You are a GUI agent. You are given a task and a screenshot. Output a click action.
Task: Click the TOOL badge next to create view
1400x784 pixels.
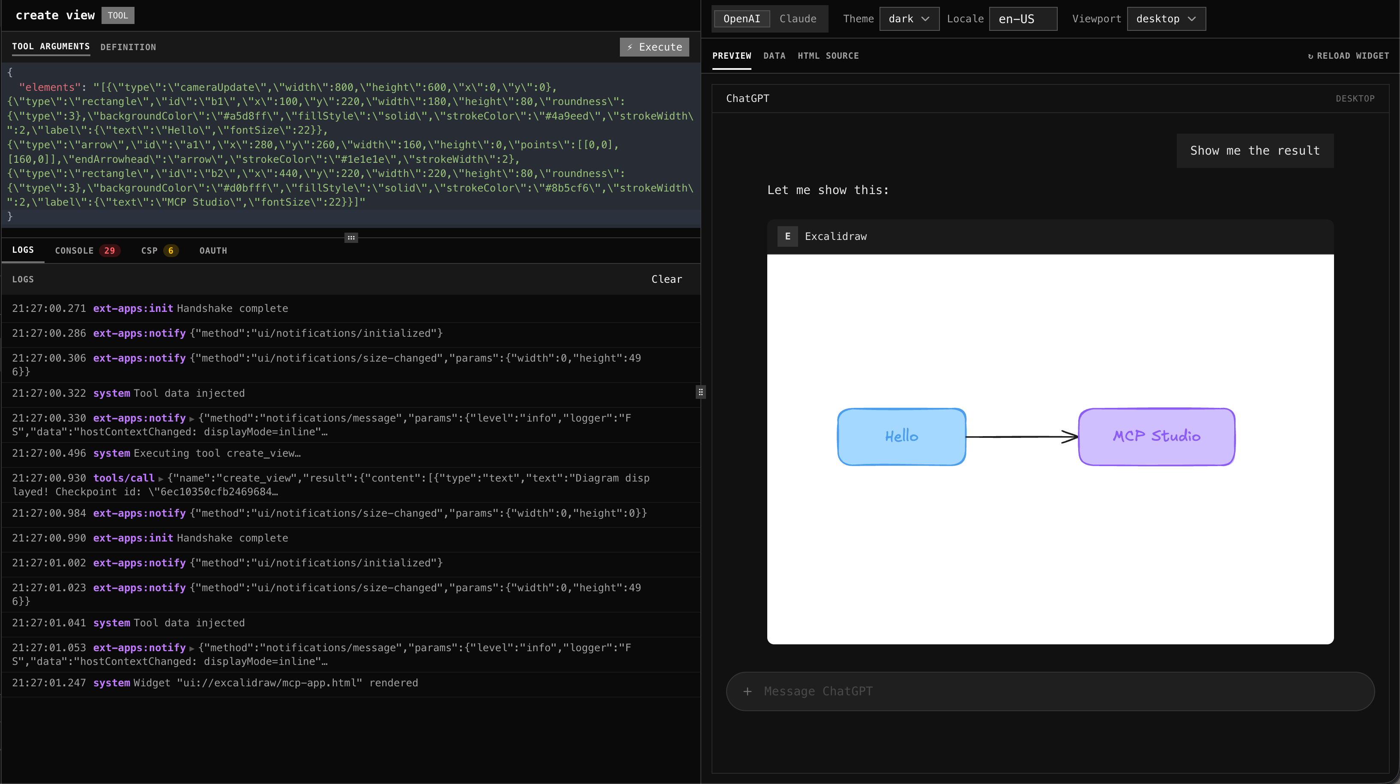pyautogui.click(x=117, y=15)
